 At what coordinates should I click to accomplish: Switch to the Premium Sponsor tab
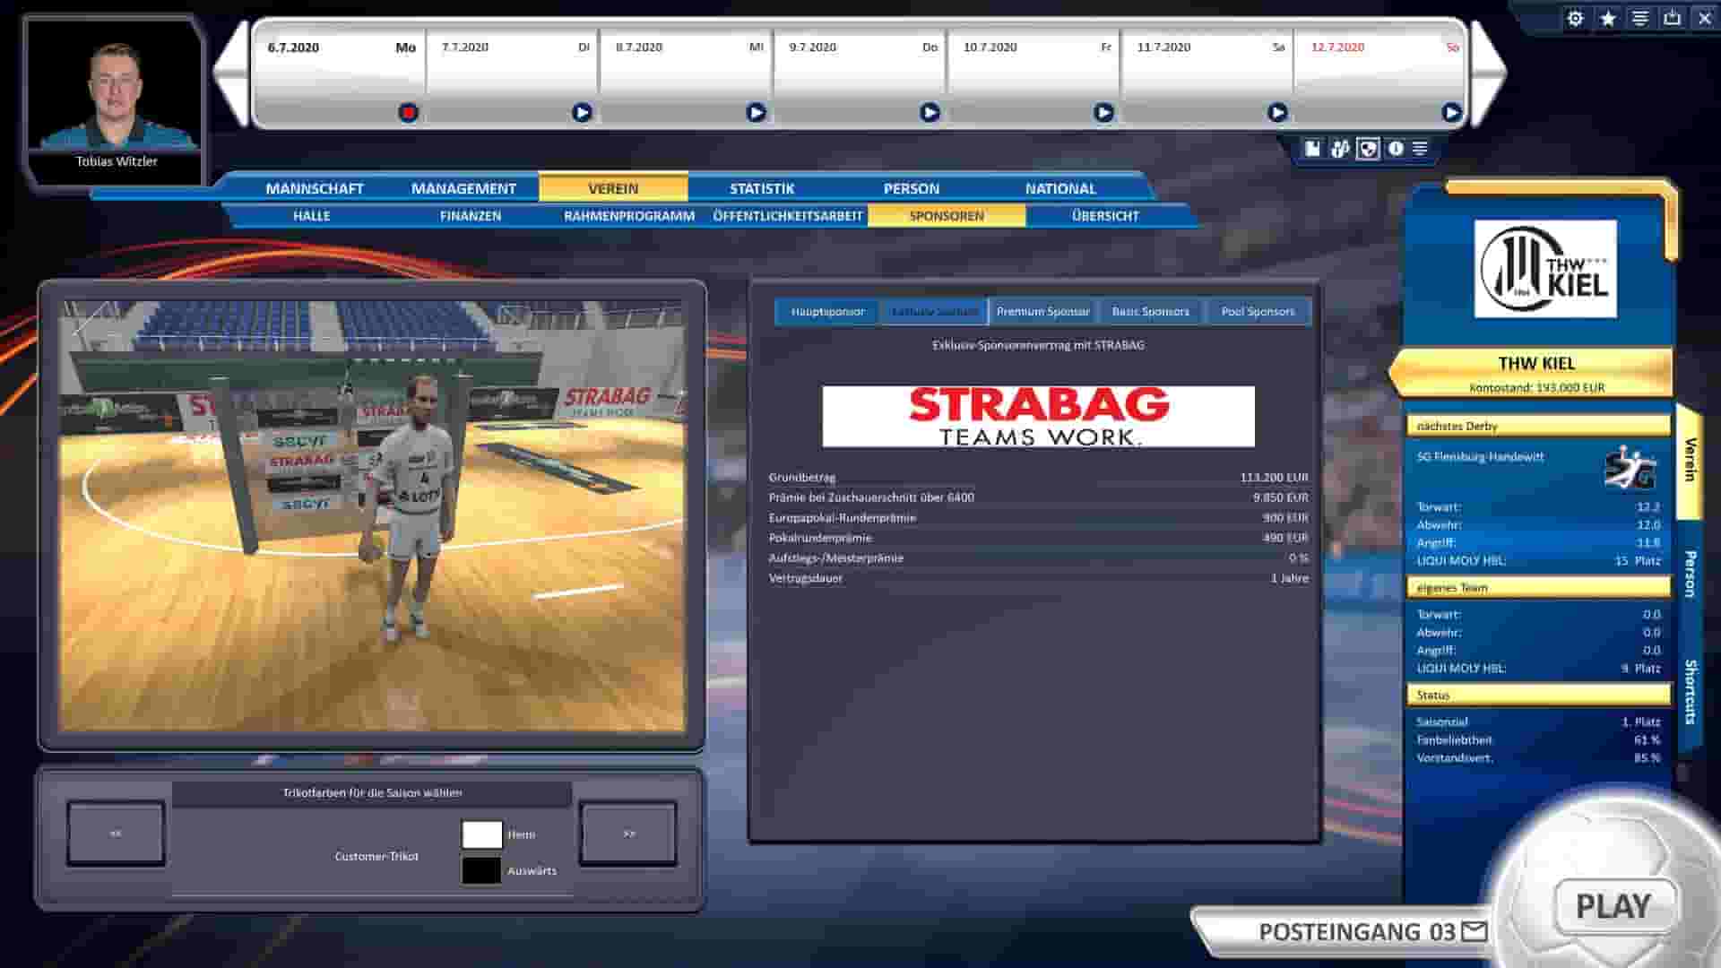(1042, 311)
